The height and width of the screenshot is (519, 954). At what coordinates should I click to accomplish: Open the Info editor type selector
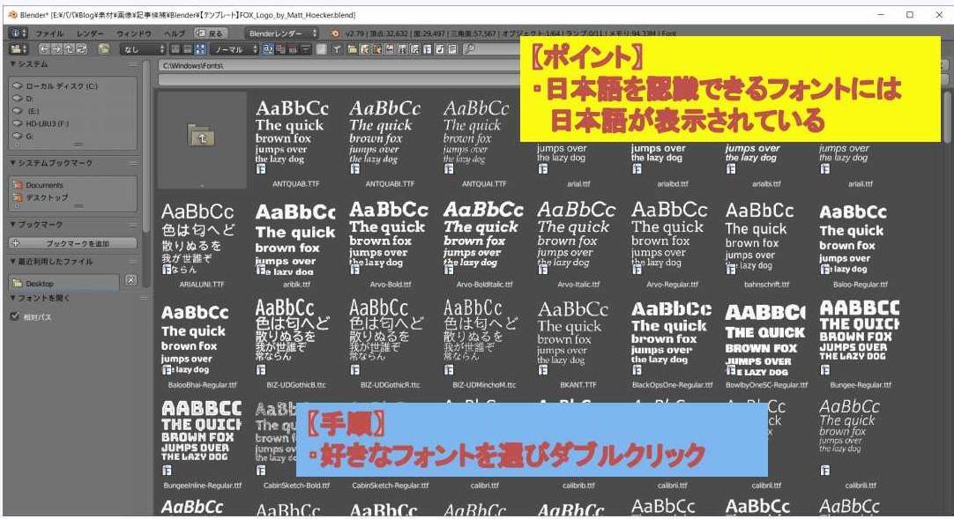tap(17, 33)
